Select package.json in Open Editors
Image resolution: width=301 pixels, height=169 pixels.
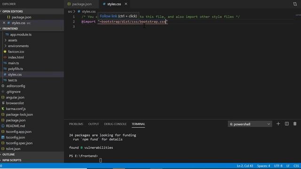(x=21, y=17)
